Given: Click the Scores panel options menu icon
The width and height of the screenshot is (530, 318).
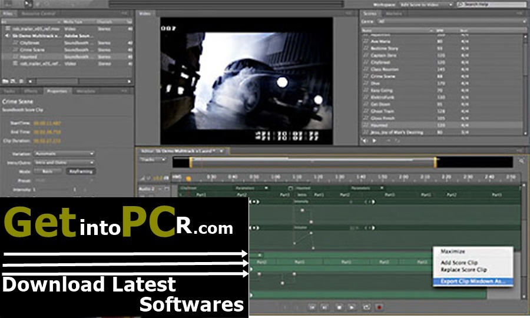Looking at the screenshot, I should coord(519,13).
